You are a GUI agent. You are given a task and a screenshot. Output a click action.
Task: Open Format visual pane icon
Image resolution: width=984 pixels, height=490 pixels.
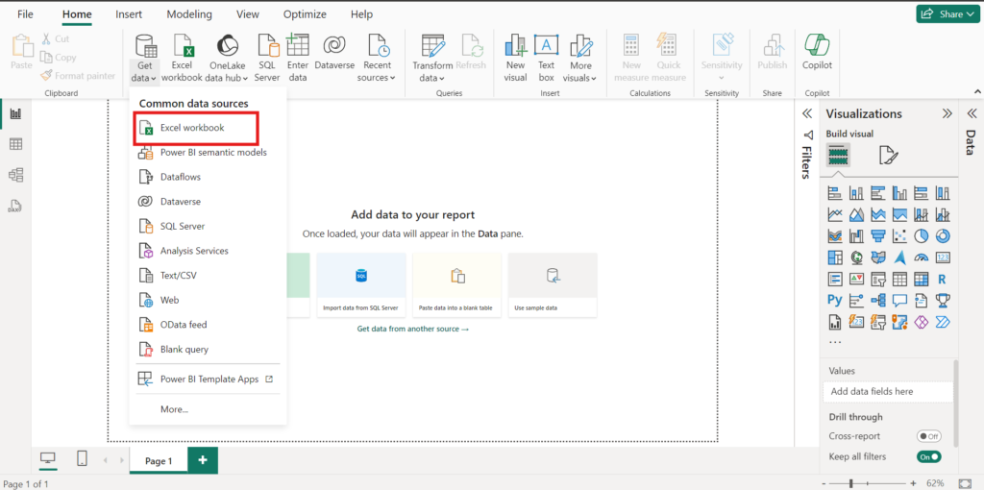(888, 155)
